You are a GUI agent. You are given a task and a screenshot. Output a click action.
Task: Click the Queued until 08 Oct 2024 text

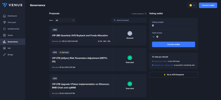(x=65, y=41)
